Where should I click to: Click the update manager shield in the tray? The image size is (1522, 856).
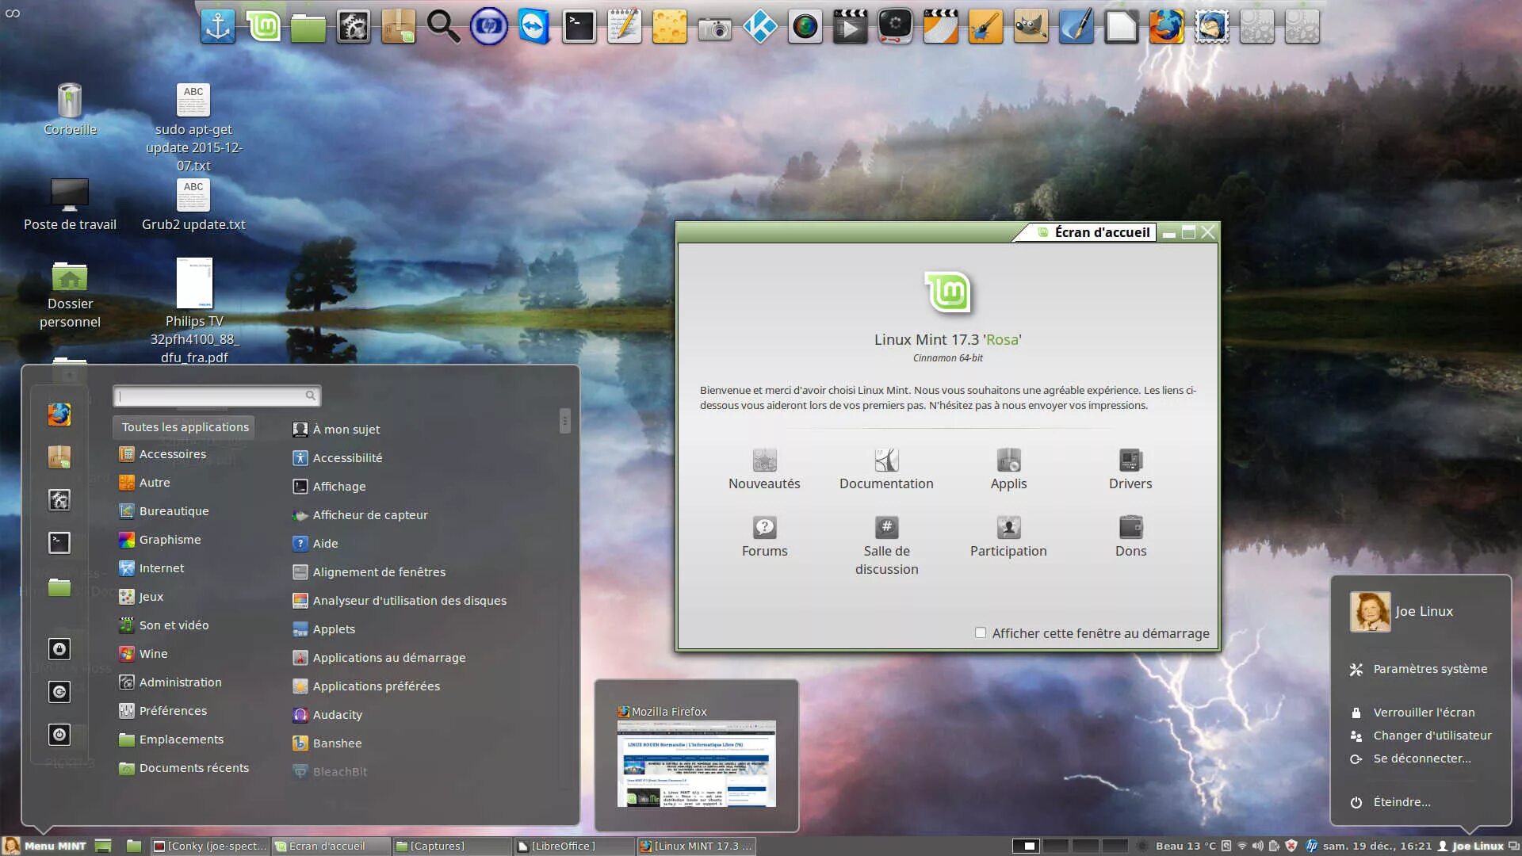pos(1291,846)
